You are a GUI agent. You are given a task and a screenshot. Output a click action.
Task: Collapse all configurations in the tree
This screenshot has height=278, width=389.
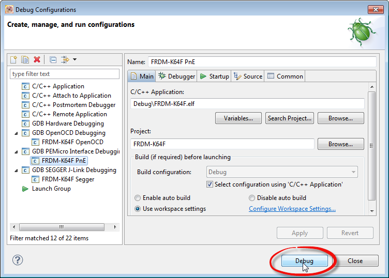(x=53, y=60)
